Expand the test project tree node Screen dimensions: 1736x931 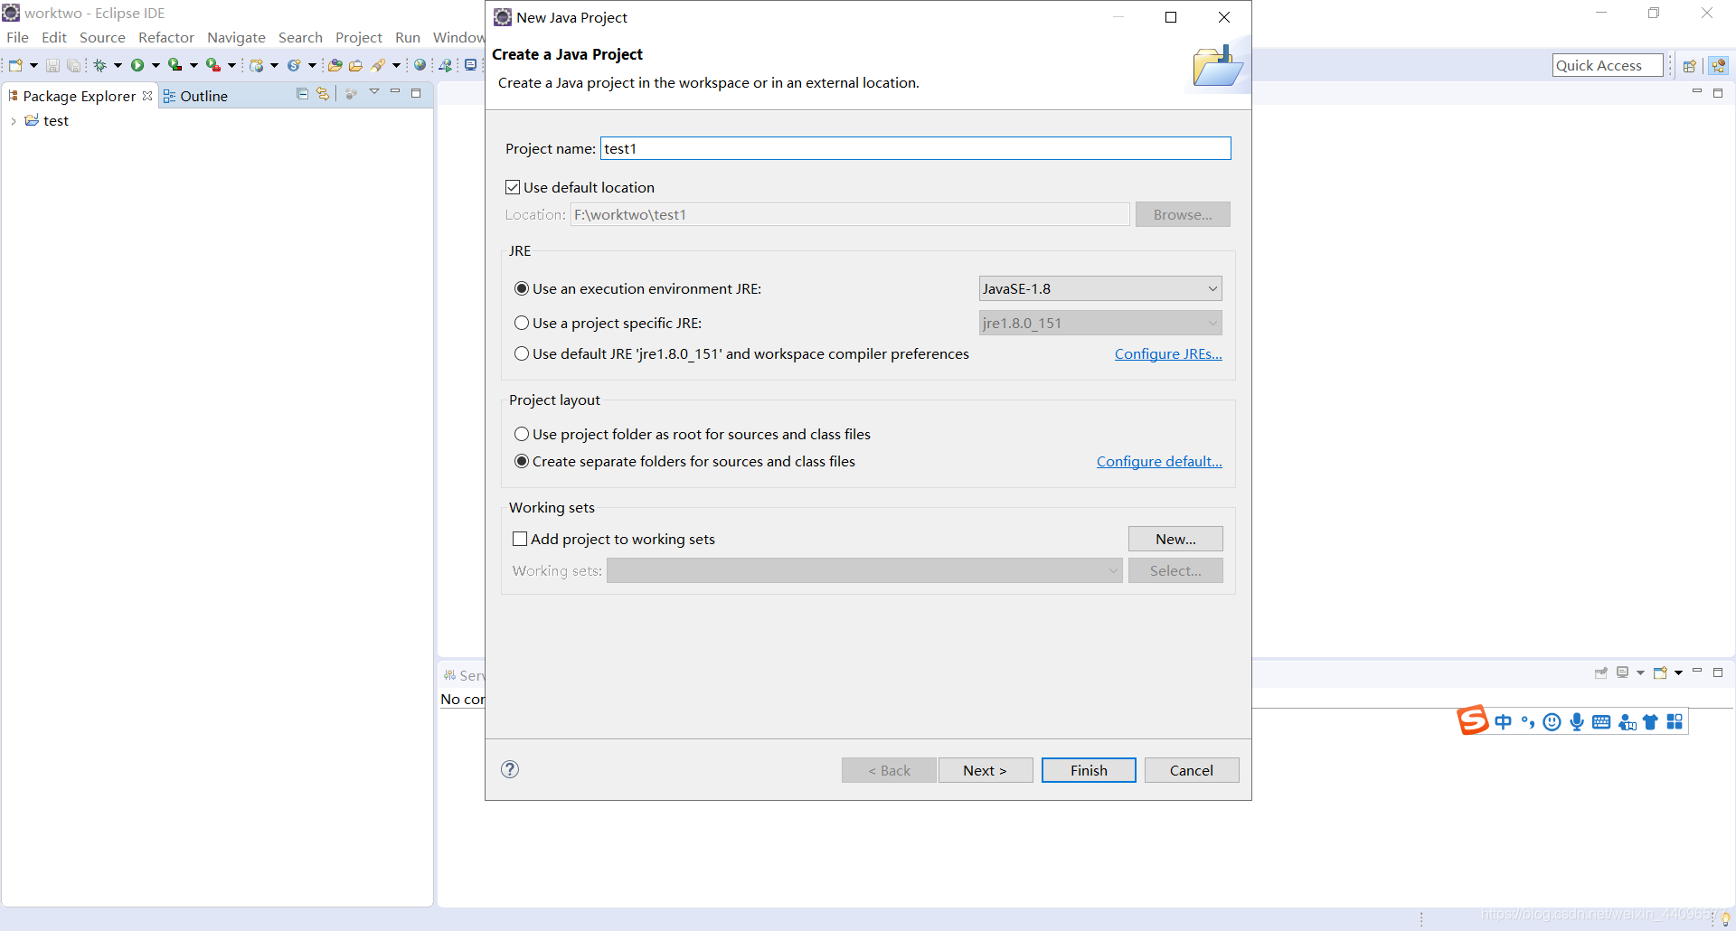tap(14, 121)
